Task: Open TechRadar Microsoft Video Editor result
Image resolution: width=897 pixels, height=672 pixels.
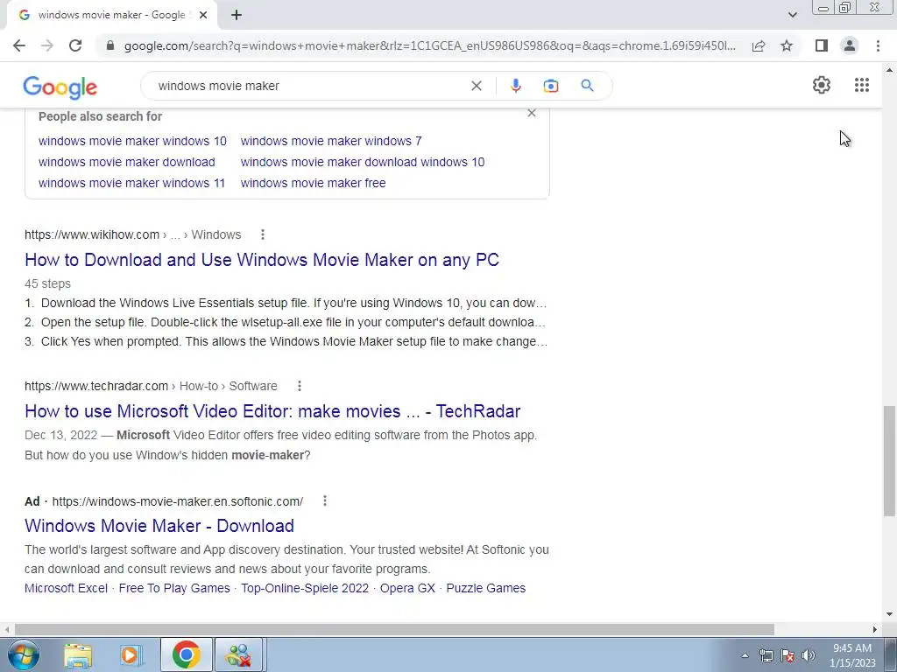Action: pos(272,411)
